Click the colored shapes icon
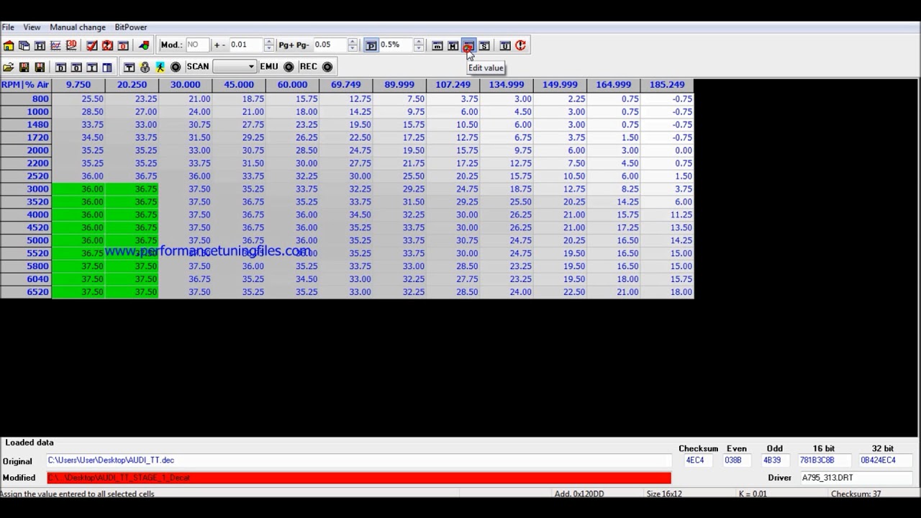This screenshot has width=921, height=518. click(144, 45)
